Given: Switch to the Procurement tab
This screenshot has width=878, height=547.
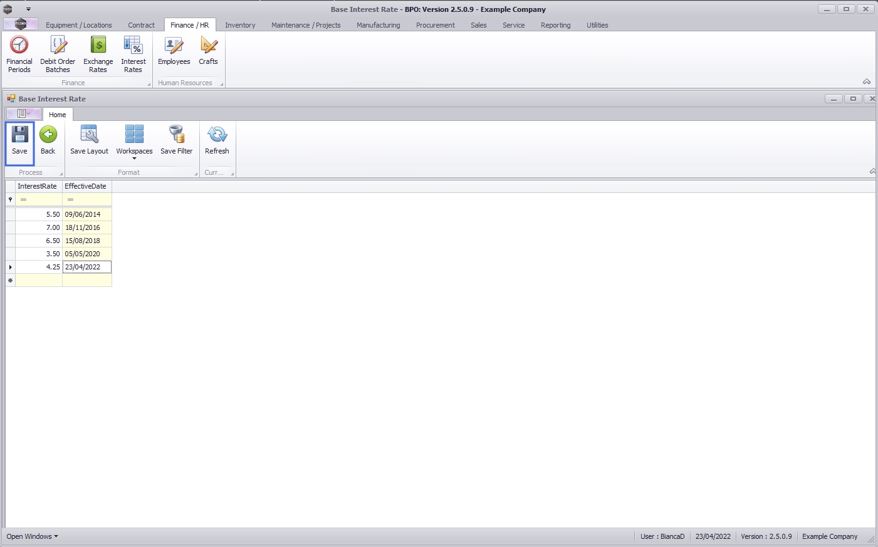Looking at the screenshot, I should (436, 25).
